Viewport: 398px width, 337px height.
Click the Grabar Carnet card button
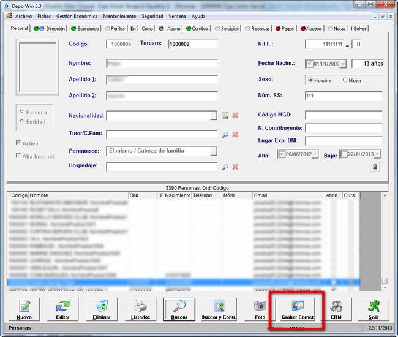point(298,309)
